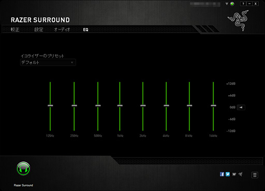Viewport: 265px width, 191px height.
Task: Click the large Razer snake logo
Action: [239, 20]
